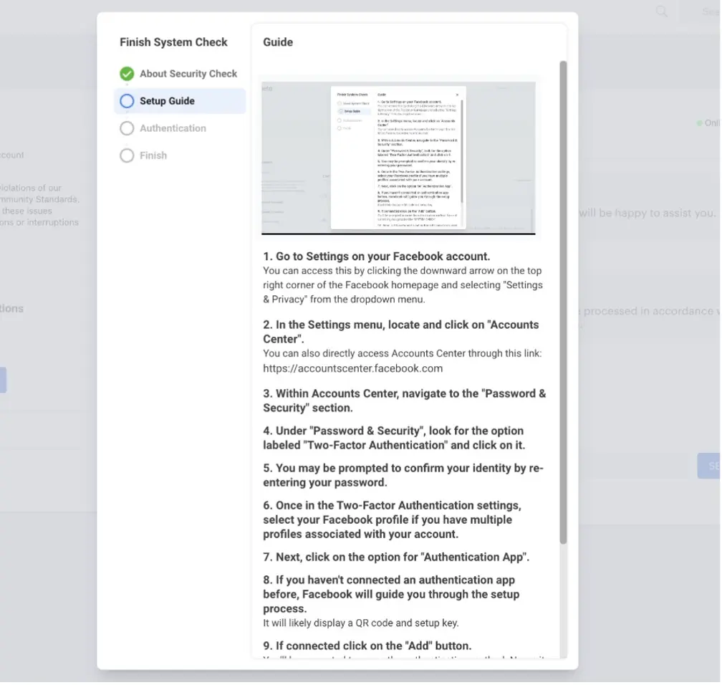The image size is (722, 685).
Task: Click step 7 'Authentication App' heading
Action: point(396,557)
